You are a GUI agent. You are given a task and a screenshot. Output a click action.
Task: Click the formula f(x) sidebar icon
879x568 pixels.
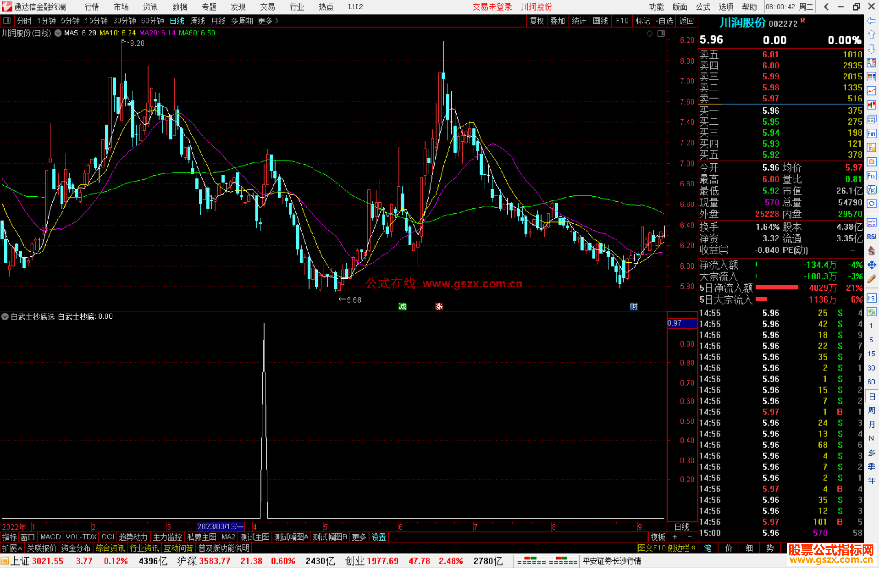pyautogui.click(x=871, y=190)
